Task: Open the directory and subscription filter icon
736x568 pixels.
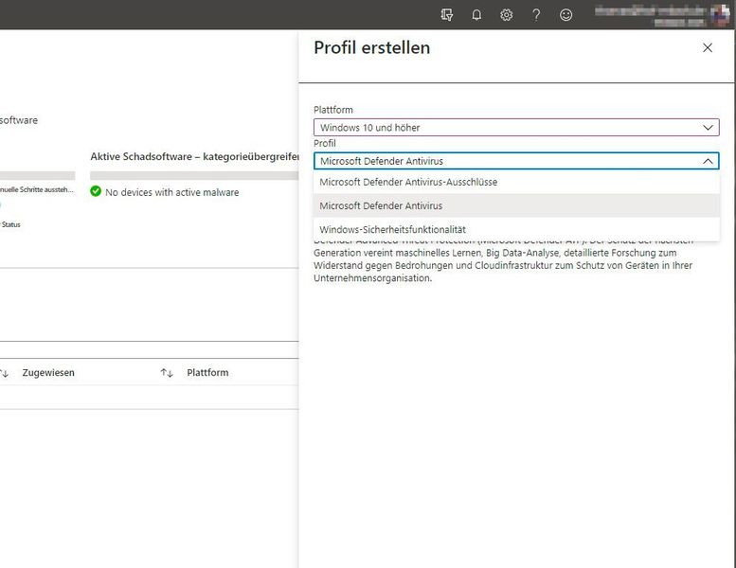Action: pyautogui.click(x=447, y=15)
